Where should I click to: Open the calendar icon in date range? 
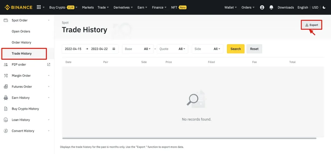coord(114,49)
